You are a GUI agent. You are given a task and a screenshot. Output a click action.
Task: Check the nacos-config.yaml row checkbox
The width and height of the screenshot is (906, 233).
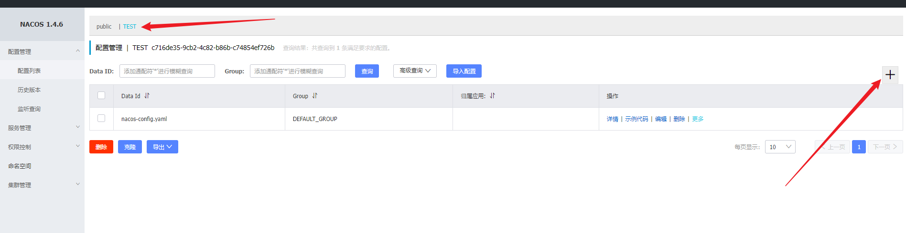pos(101,118)
